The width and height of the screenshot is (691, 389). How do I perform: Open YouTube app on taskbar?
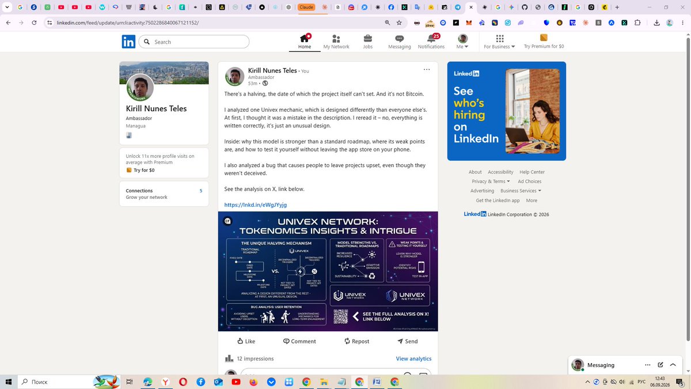236,382
